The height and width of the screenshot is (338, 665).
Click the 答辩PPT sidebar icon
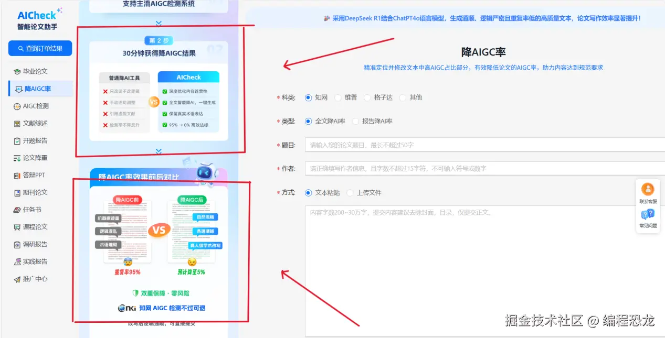click(17, 175)
